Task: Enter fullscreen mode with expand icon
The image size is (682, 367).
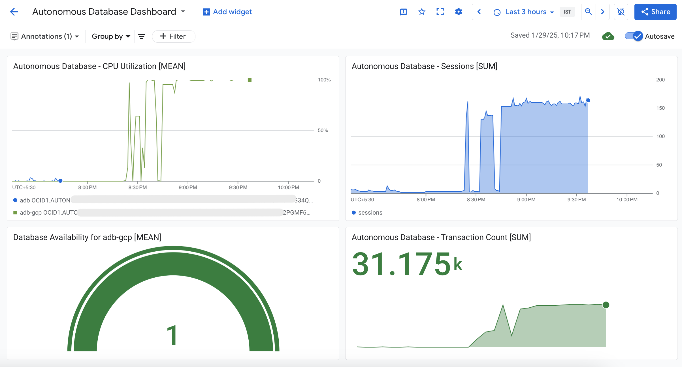Action: (440, 12)
